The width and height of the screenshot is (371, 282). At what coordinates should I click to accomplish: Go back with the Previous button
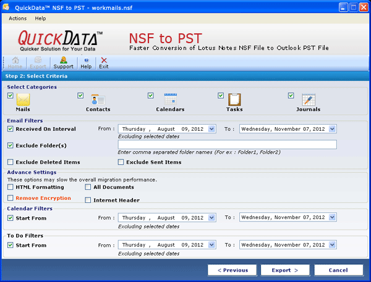232,270
